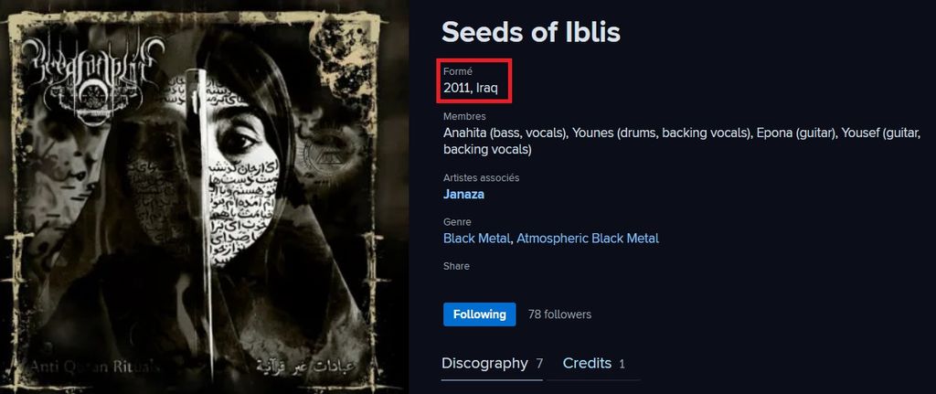Click the Credits count number 1

(x=622, y=364)
